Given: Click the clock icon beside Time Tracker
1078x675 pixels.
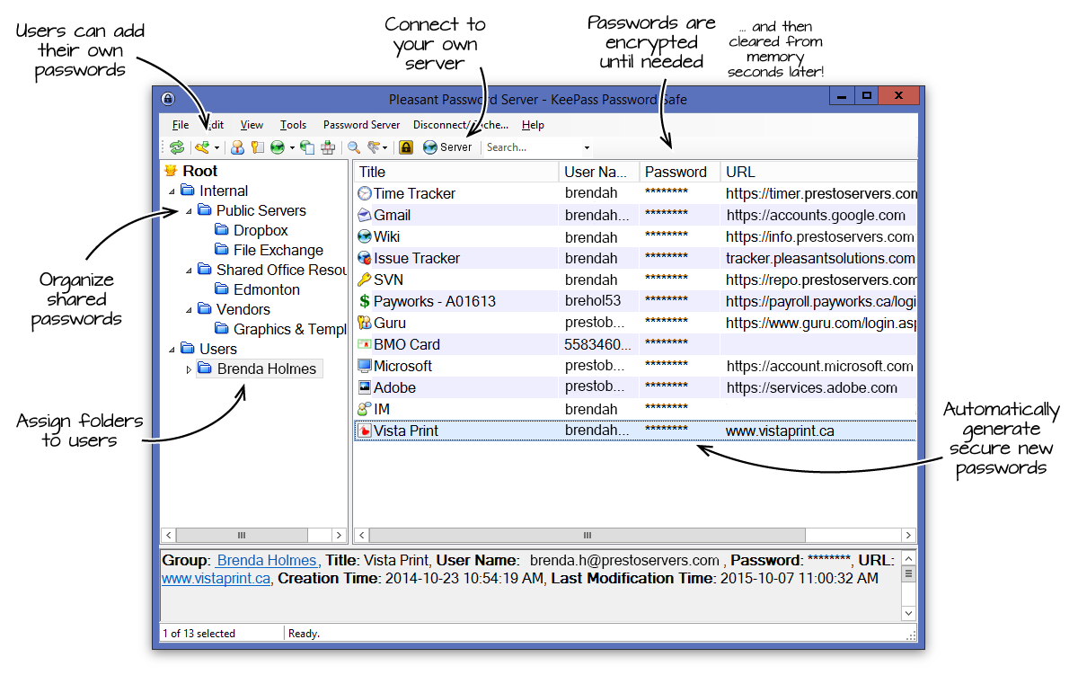Looking at the screenshot, I should pos(364,193).
